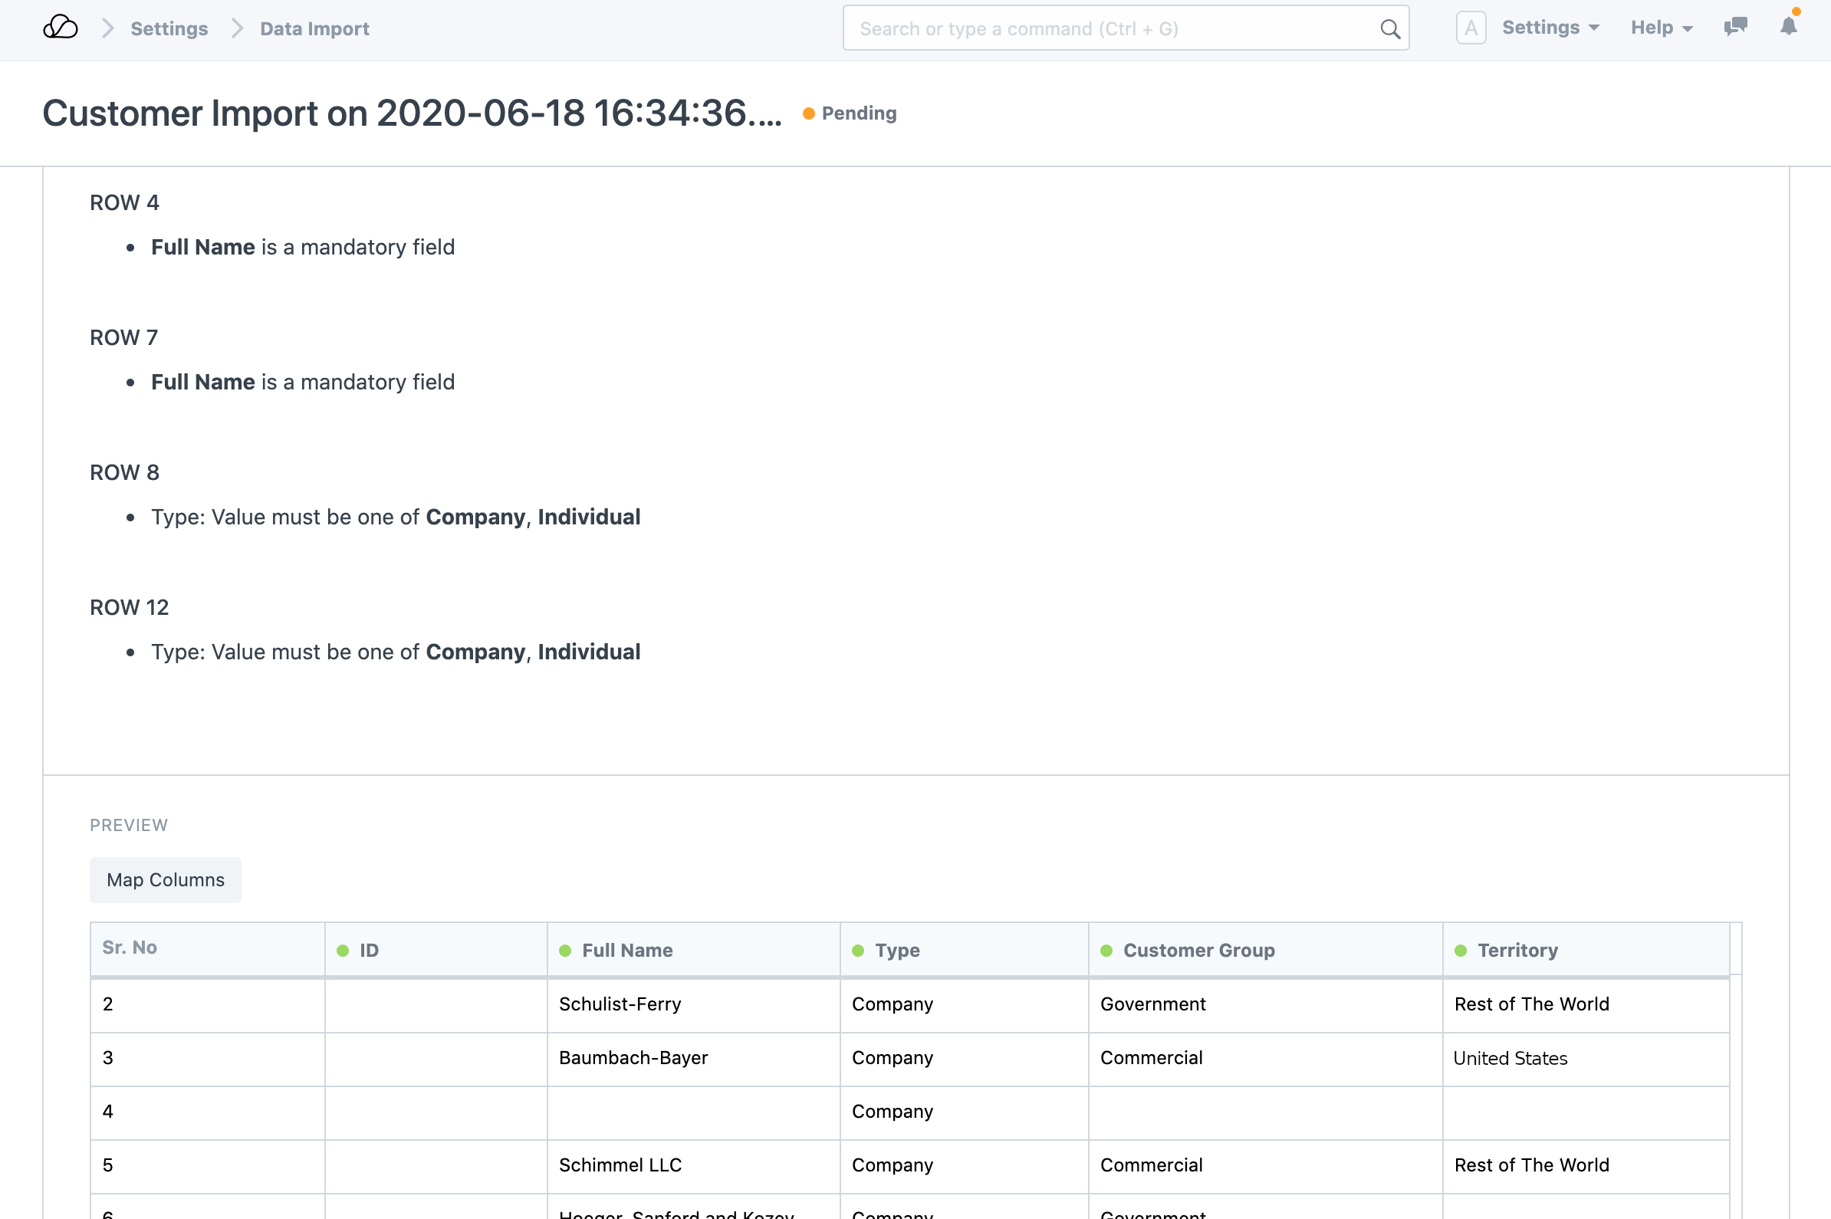The height and width of the screenshot is (1219, 1831).
Task: Select the Schulist-Ferry cell
Action: tap(620, 1004)
